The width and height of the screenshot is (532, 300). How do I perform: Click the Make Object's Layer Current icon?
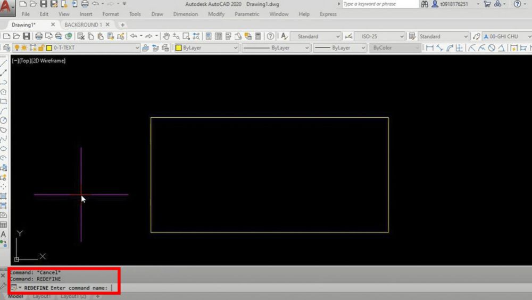146,48
